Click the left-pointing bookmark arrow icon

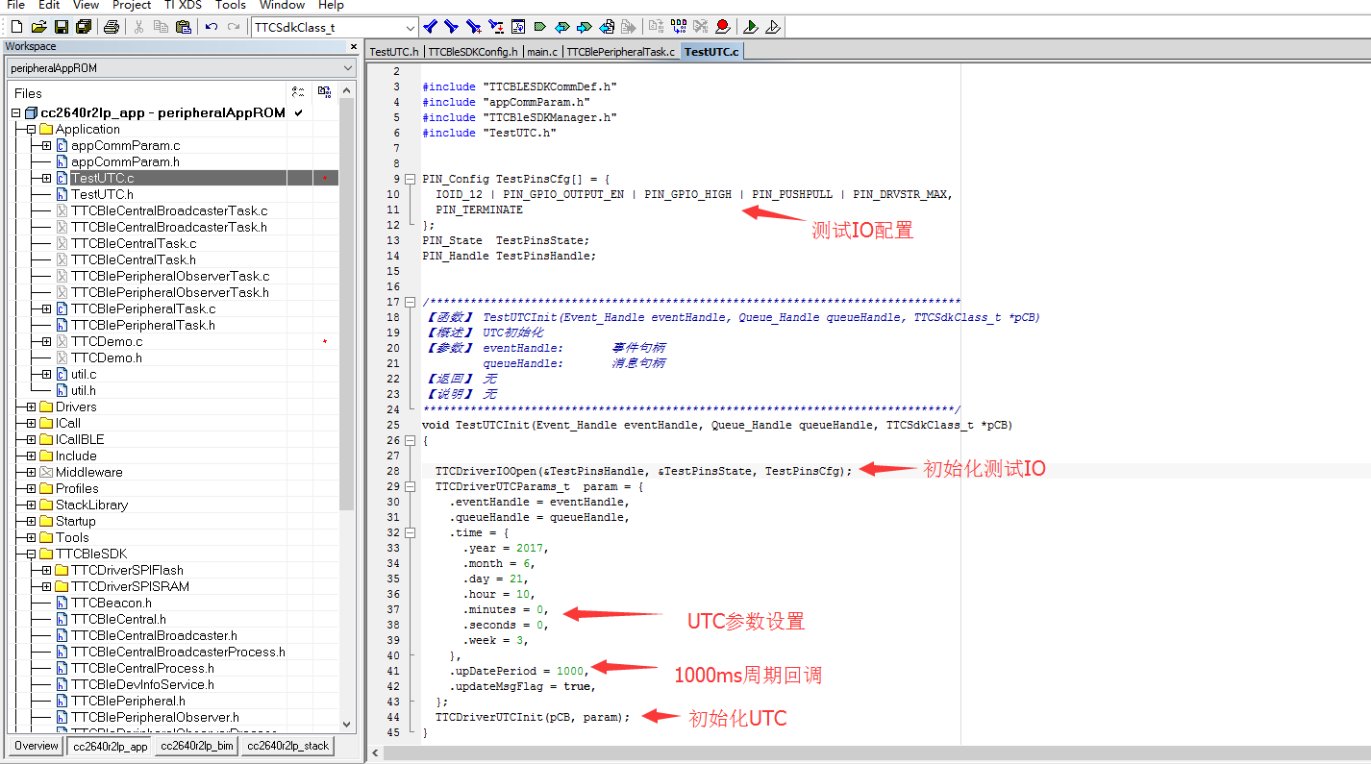point(562,27)
